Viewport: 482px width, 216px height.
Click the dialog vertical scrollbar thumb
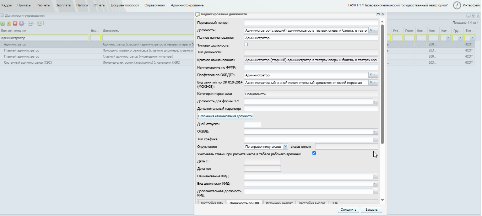coord(382,83)
